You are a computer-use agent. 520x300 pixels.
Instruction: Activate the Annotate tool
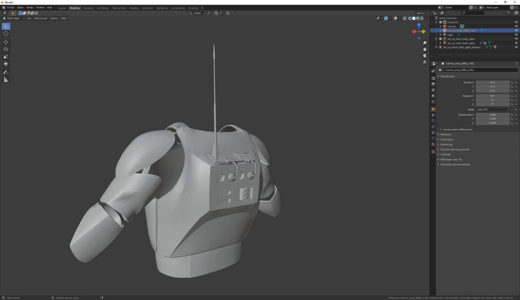[x=6, y=72]
